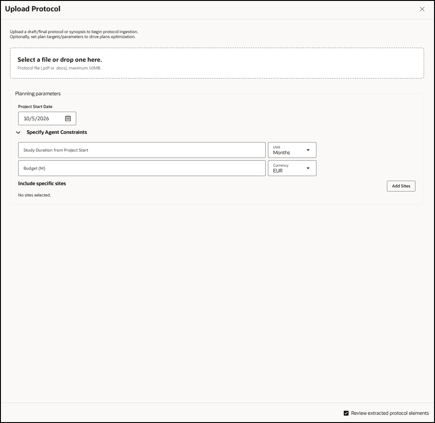Open the Unit Months dropdown
This screenshot has height=423, width=435.
pyautogui.click(x=292, y=150)
